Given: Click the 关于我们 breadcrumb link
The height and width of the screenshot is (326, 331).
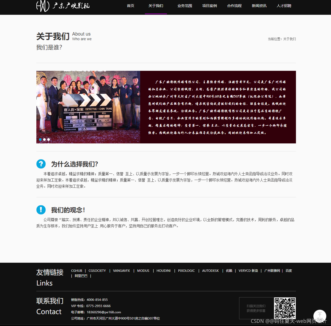Looking at the screenshot, I should (x=289, y=39).
